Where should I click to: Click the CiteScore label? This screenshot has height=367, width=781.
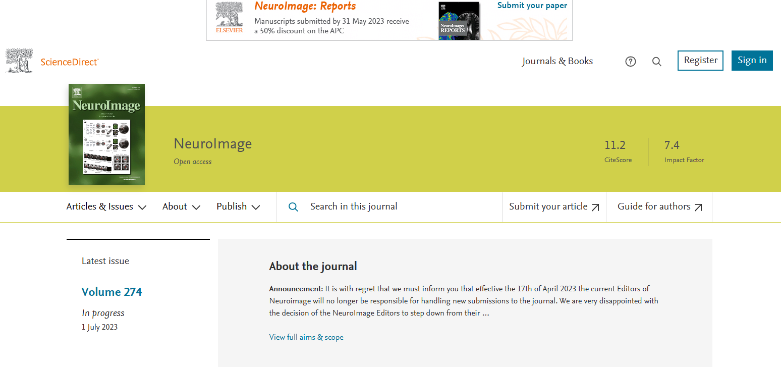pyautogui.click(x=618, y=160)
